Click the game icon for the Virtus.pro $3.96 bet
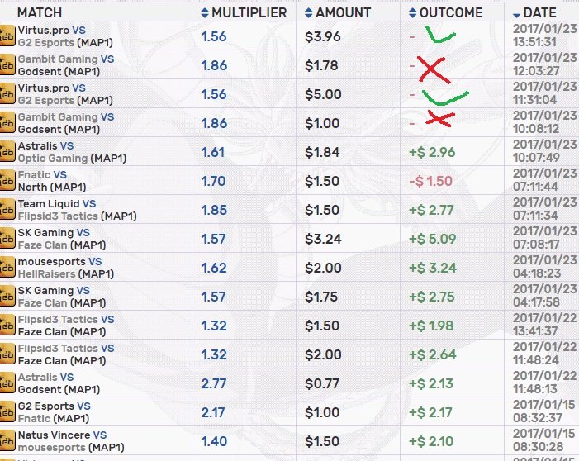Viewport: 579px width, 461px height. pyautogui.click(x=7, y=36)
